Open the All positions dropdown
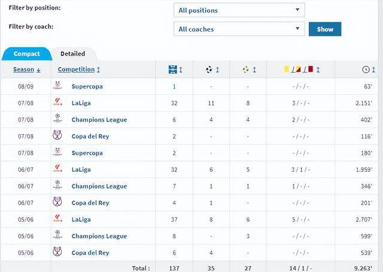This screenshot has width=383, height=272. click(239, 10)
